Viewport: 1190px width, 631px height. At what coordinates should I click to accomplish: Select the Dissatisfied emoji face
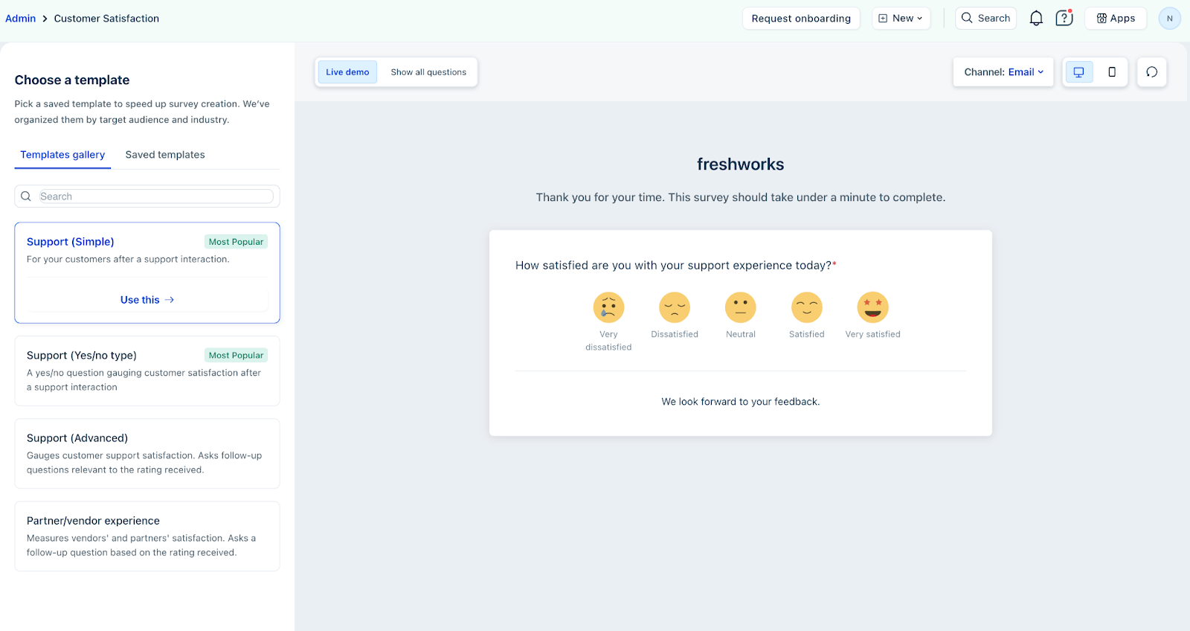675,307
